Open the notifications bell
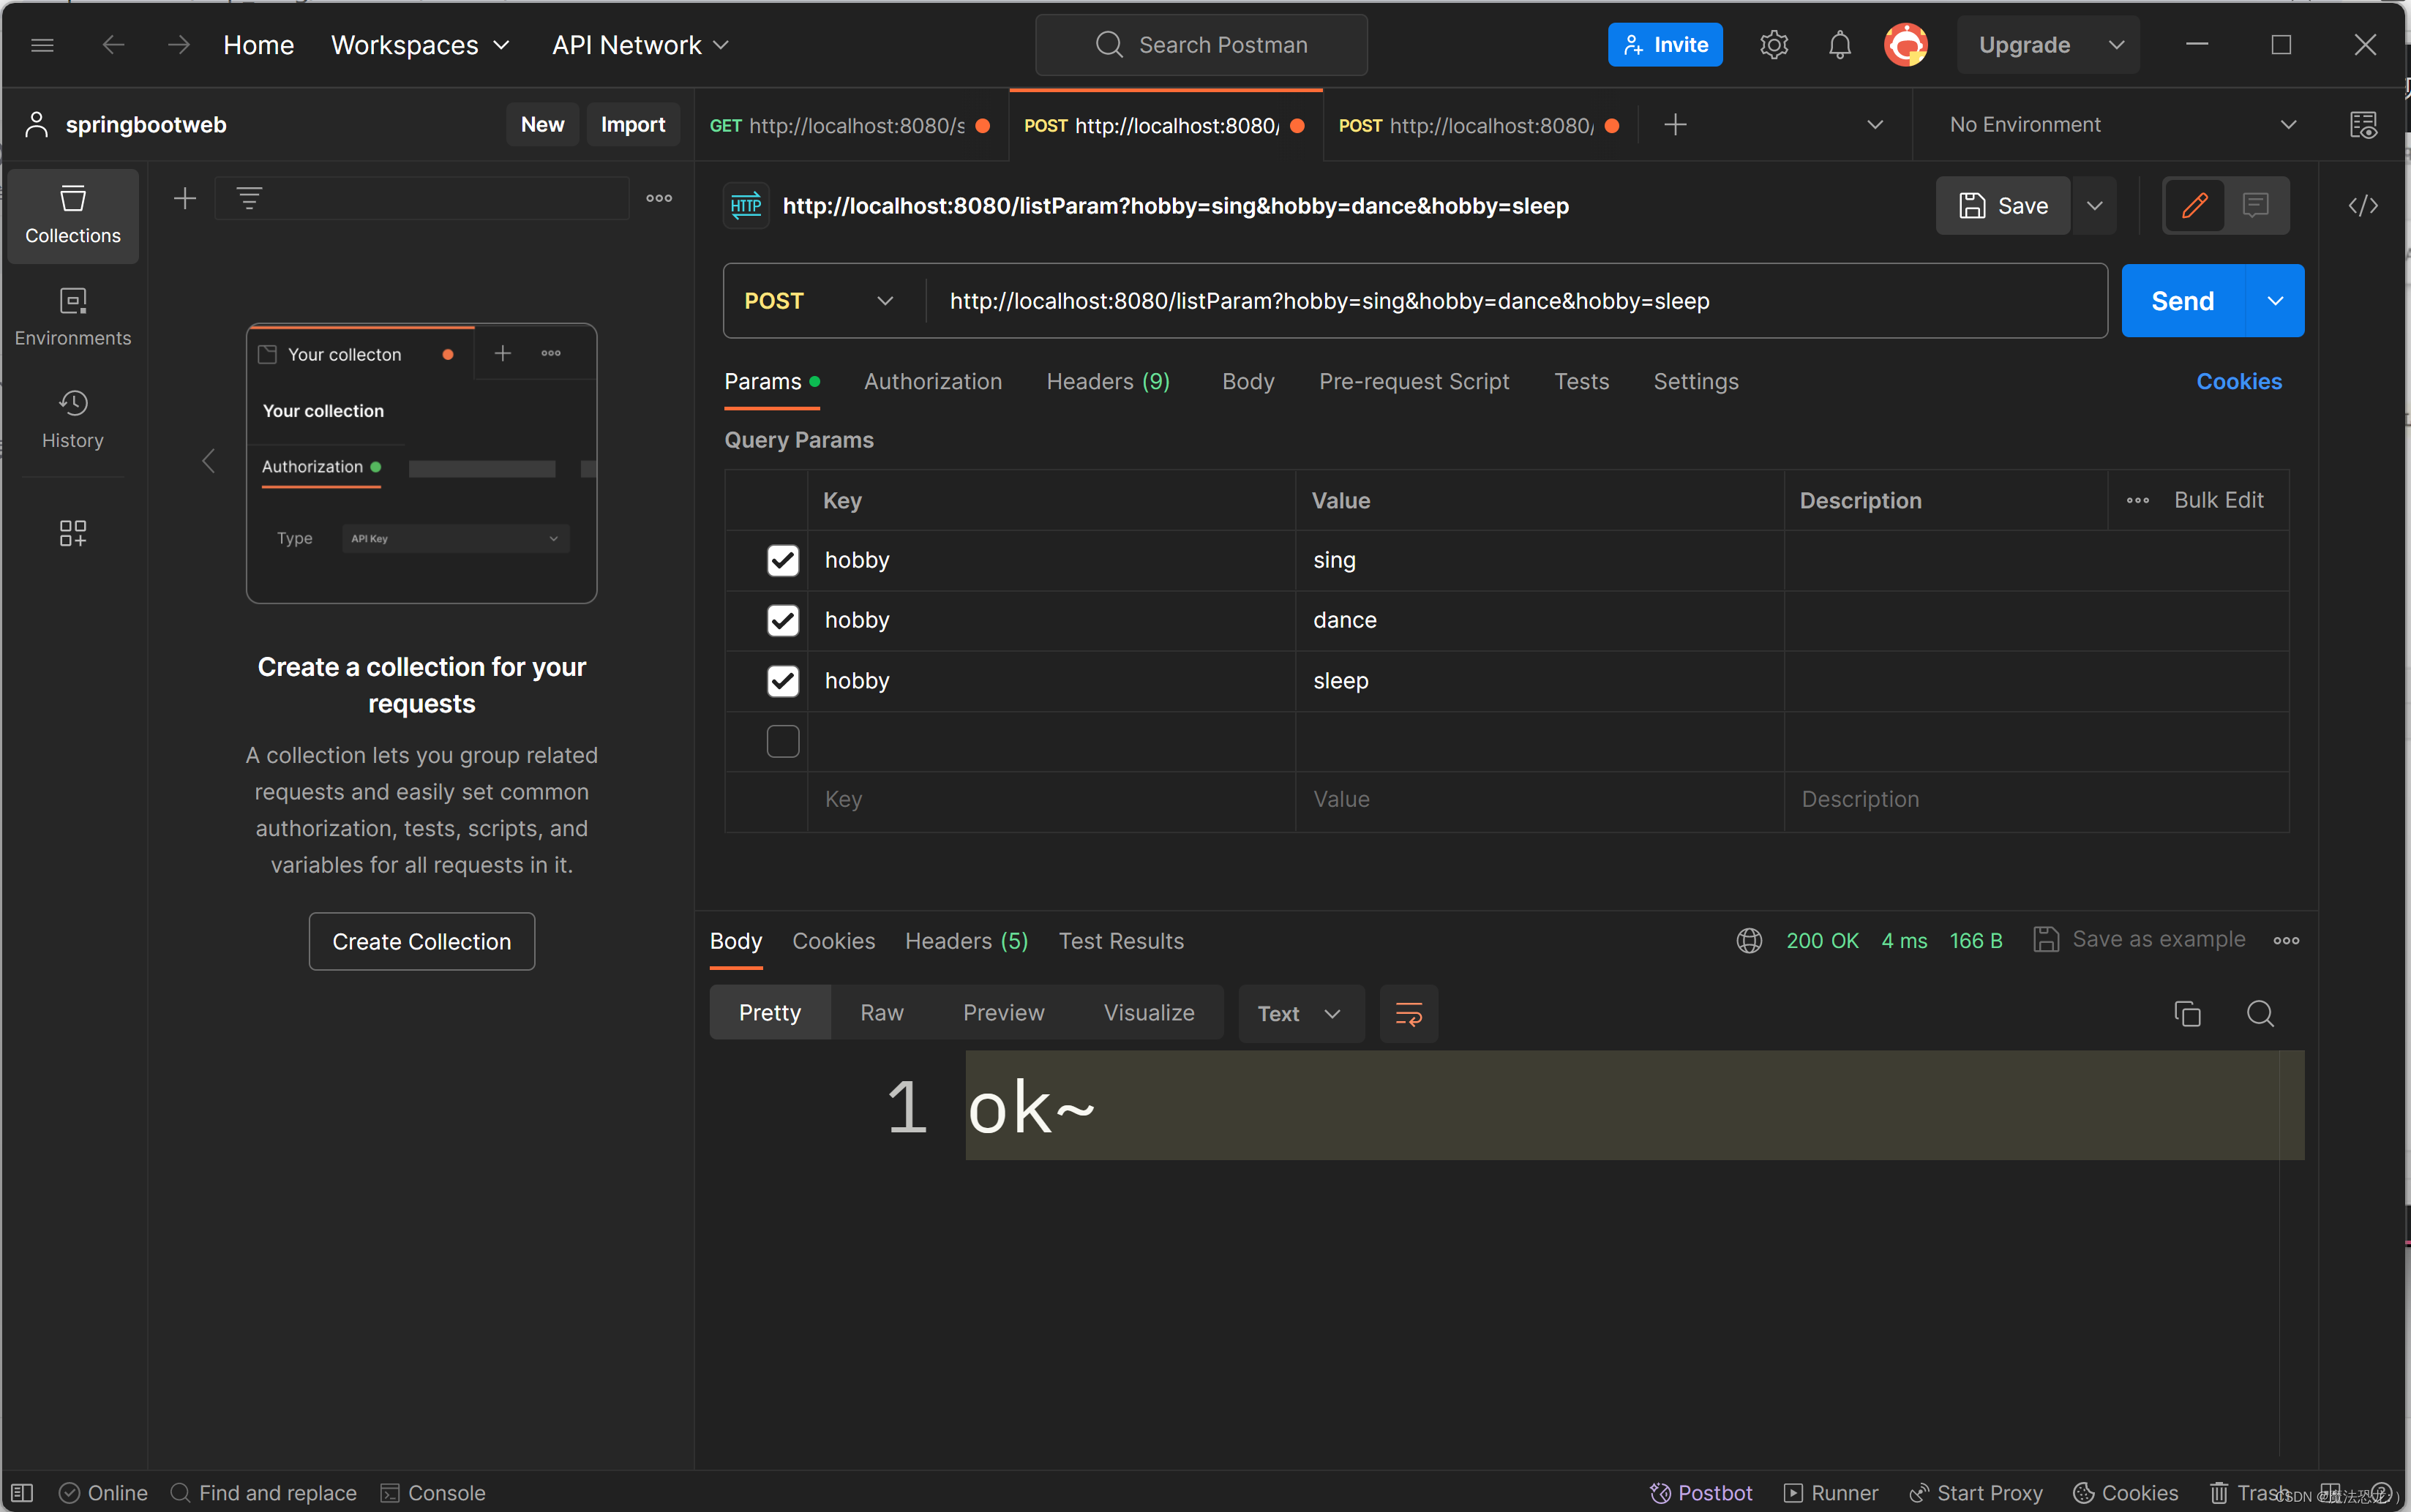 click(1839, 45)
